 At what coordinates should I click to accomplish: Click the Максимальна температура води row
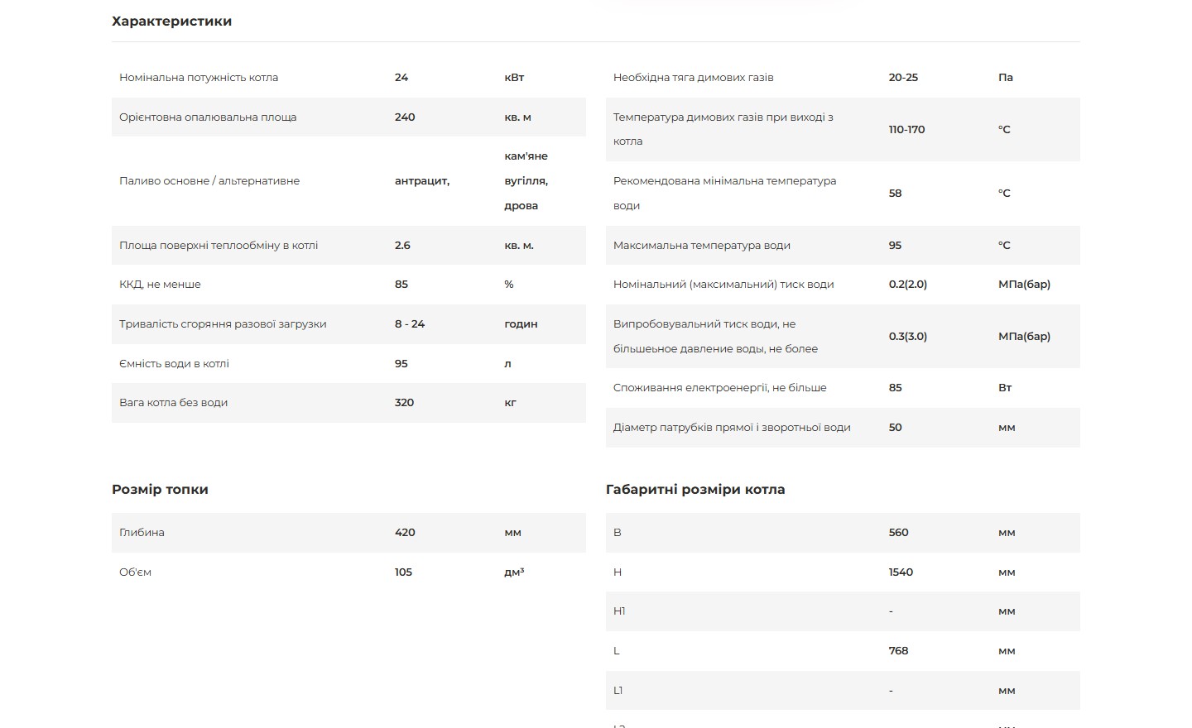tap(843, 246)
